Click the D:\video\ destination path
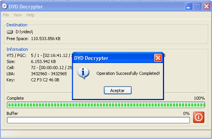The height and width of the screenshot is (139, 212). (x=24, y=32)
